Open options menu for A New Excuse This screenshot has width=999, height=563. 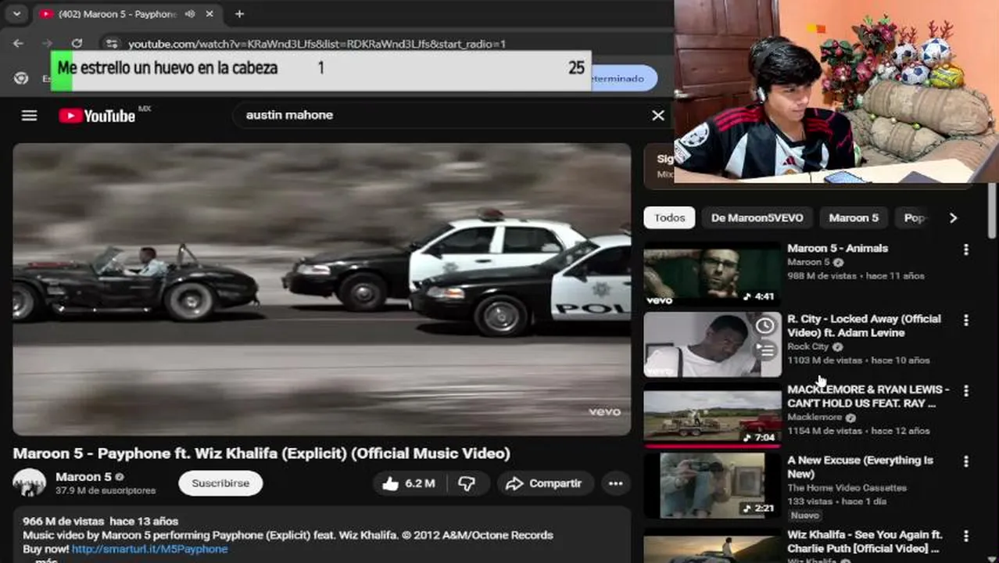click(x=966, y=461)
